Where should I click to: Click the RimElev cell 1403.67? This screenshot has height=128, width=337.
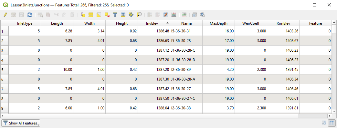point(283,40)
